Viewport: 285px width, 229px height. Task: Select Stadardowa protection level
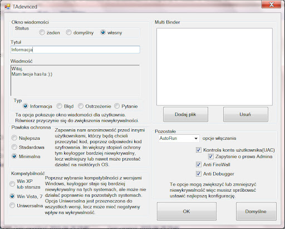coord(14,147)
